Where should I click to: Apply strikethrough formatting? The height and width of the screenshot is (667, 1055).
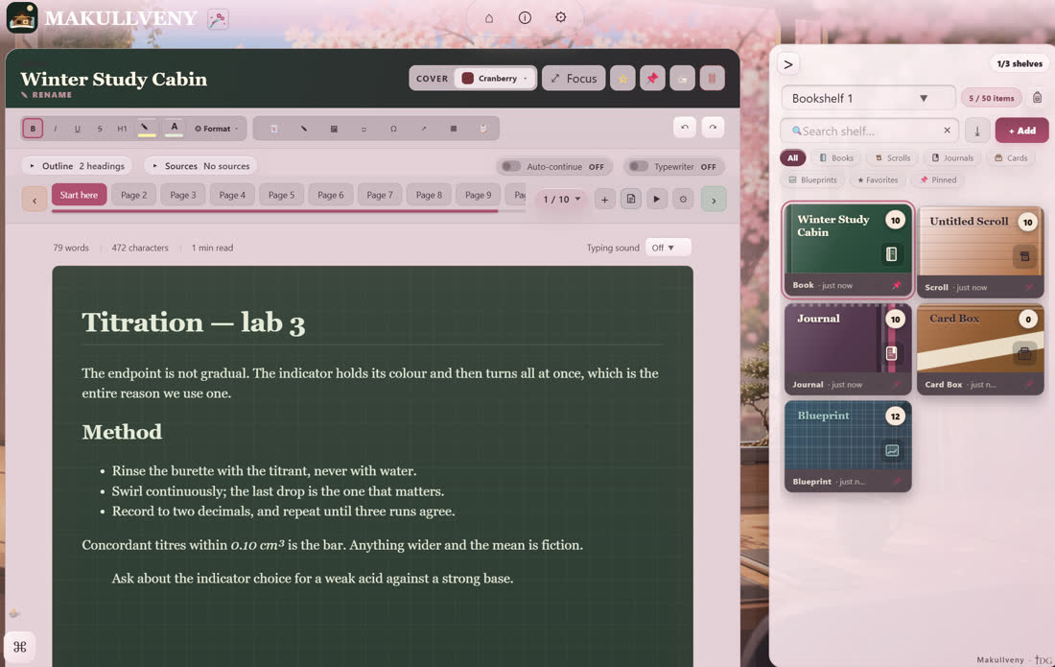(x=100, y=129)
